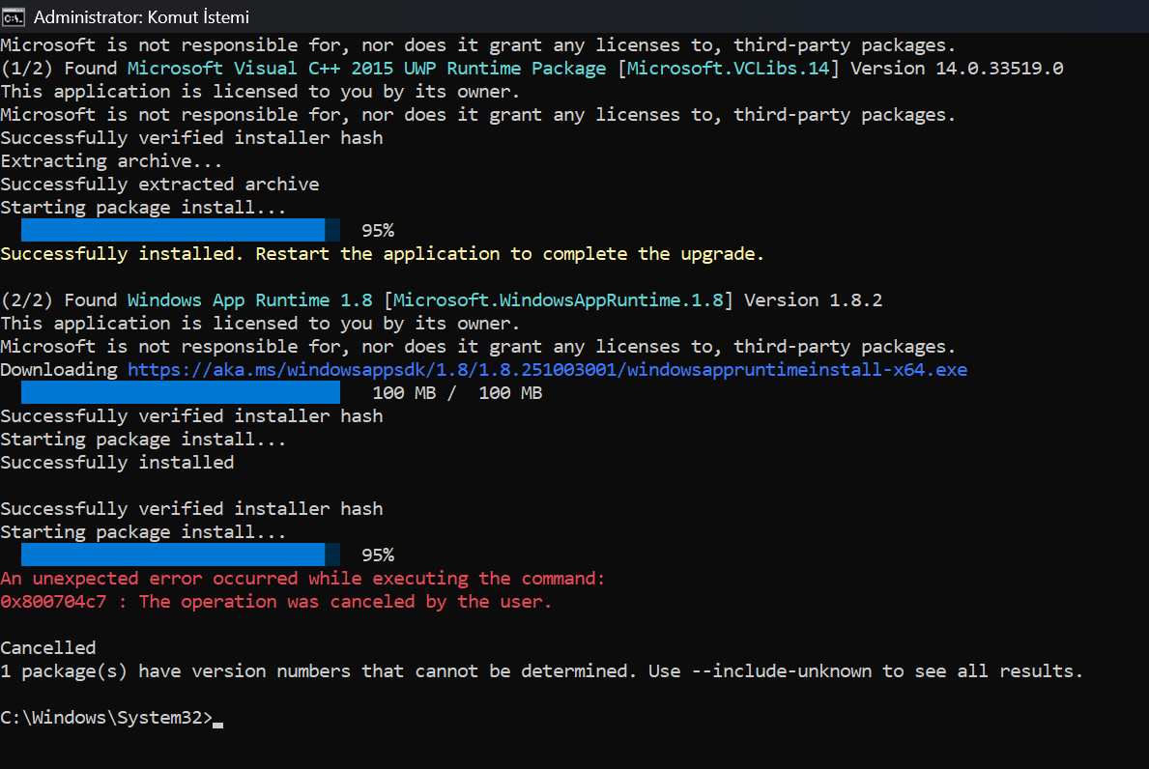Click the Command Prompt icon in title bar
Image resolution: width=1149 pixels, height=769 pixels.
(14, 16)
